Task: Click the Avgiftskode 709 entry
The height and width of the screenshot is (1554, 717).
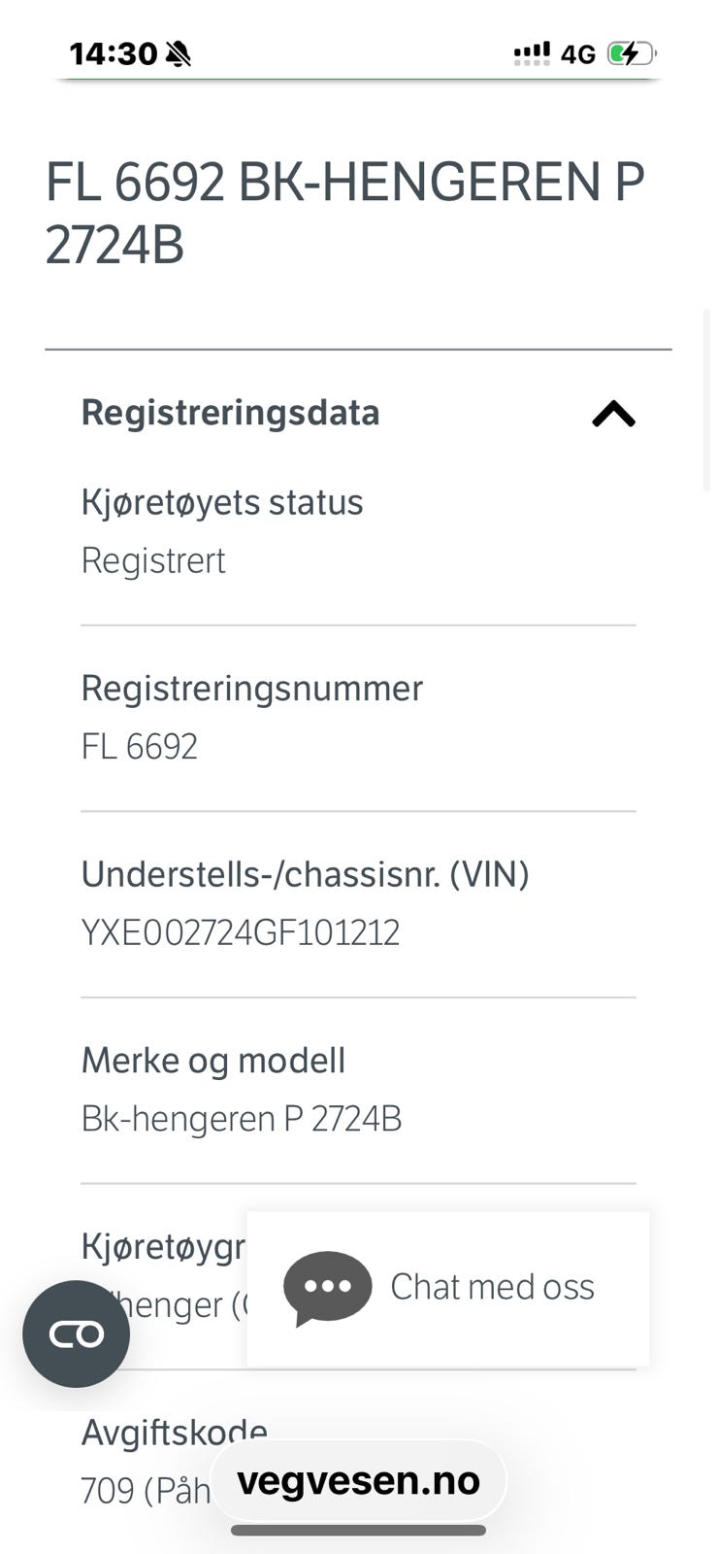Action: (x=175, y=1462)
